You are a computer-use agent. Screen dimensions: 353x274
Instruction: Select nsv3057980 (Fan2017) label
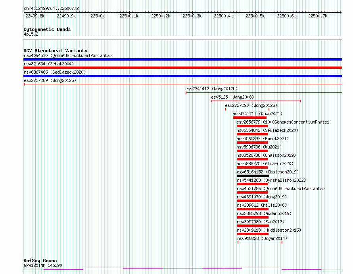pos(261,222)
